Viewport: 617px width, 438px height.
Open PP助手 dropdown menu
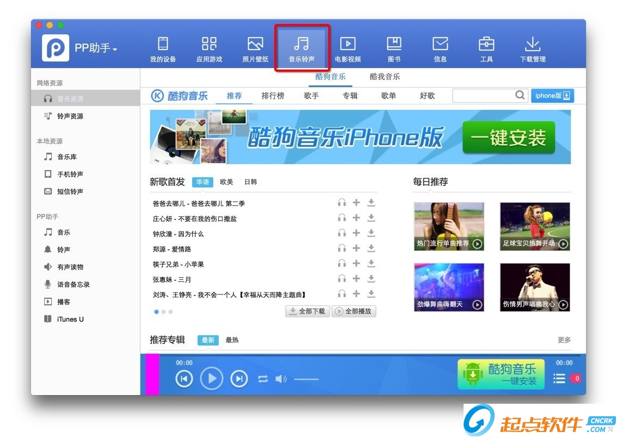(96, 48)
